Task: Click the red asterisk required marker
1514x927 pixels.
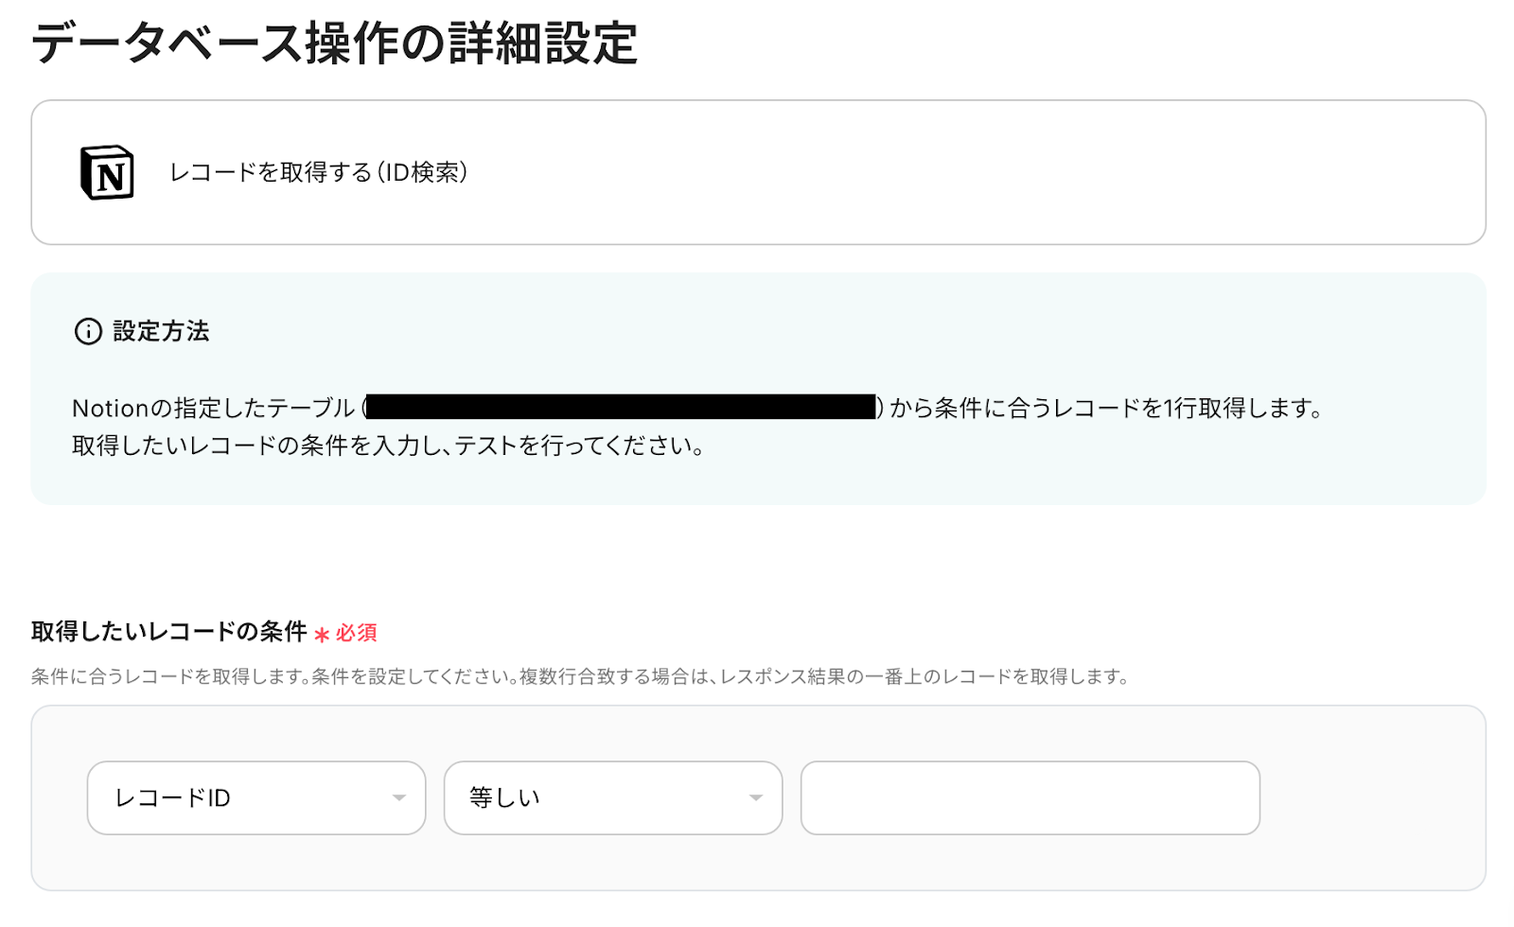Action: coord(322,634)
